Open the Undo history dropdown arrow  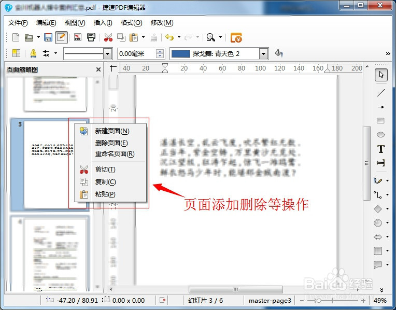click(x=179, y=37)
